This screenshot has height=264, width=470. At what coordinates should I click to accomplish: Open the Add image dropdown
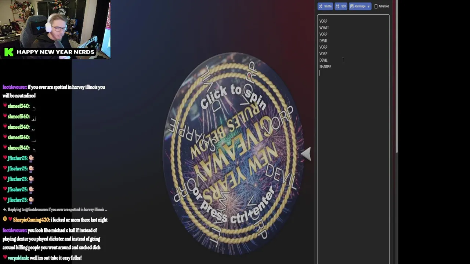coord(360,6)
